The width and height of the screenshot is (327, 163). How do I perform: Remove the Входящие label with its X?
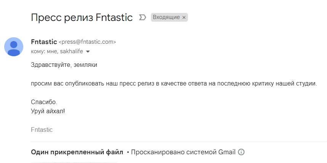click(184, 17)
